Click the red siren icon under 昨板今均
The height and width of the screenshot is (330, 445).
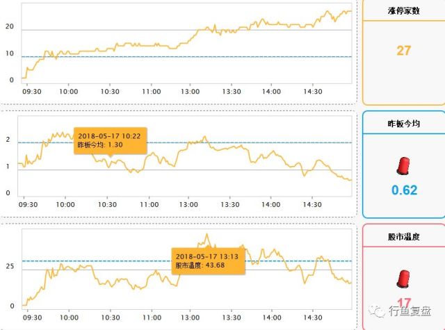click(x=403, y=165)
